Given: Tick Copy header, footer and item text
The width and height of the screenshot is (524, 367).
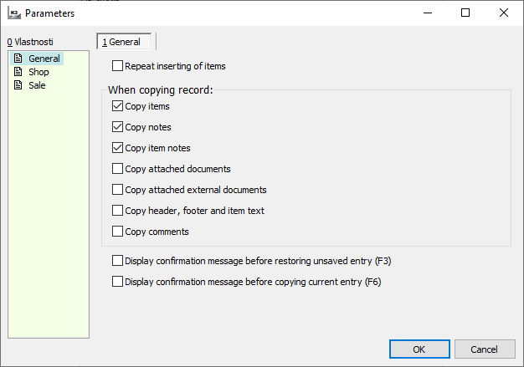Looking at the screenshot, I should pyautogui.click(x=117, y=211).
